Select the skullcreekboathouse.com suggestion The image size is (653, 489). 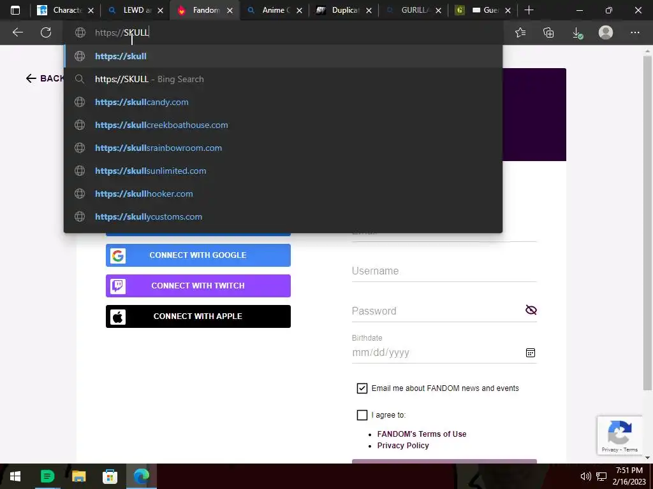[283, 125]
